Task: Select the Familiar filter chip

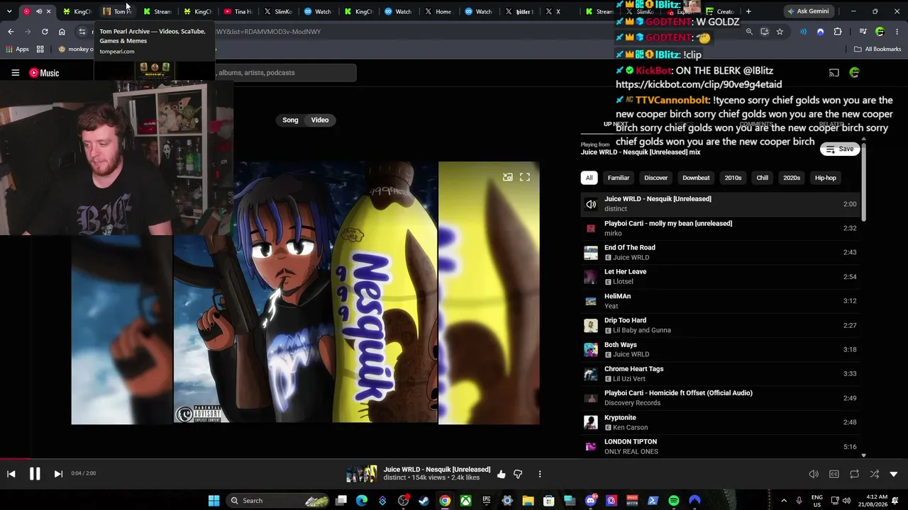Action: click(x=619, y=178)
